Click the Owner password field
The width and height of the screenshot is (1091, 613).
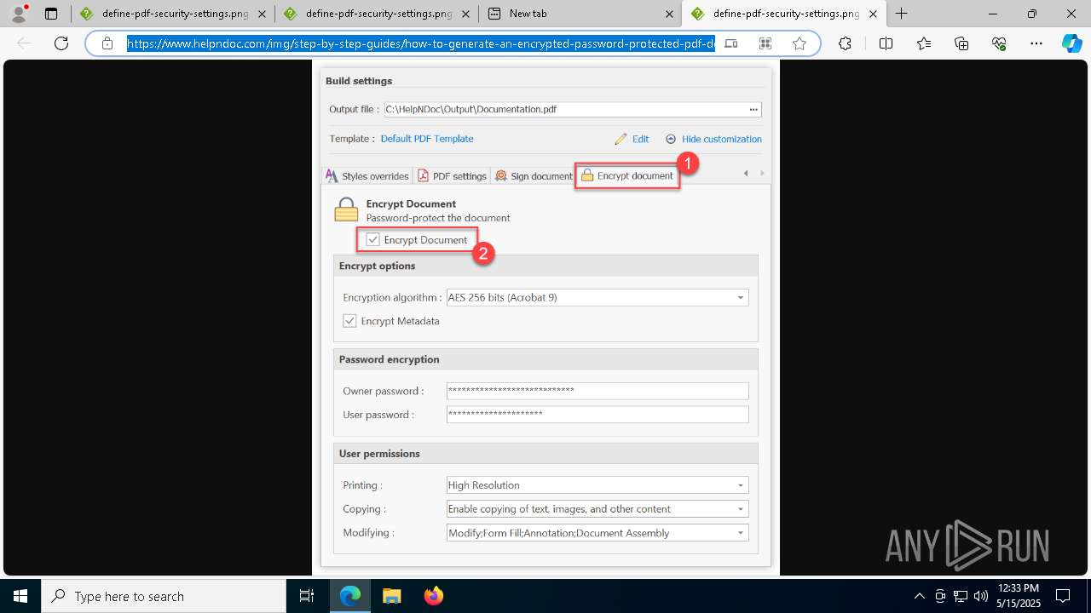coord(597,391)
